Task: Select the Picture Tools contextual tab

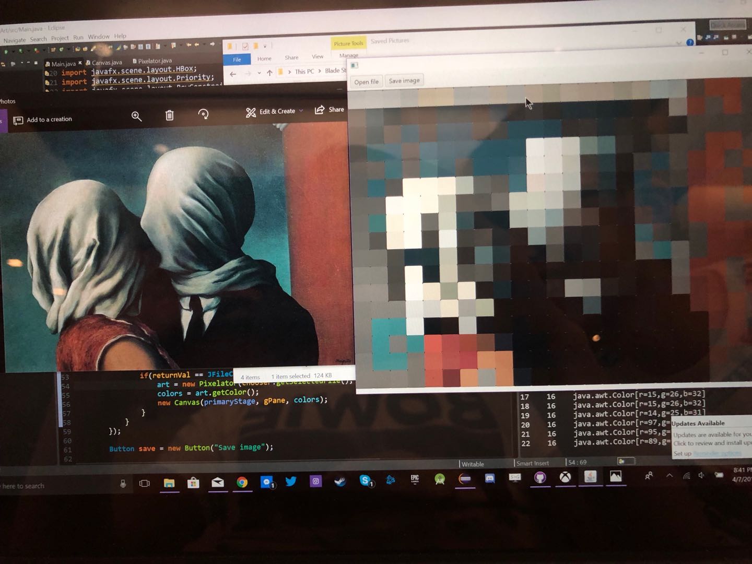Action: click(348, 43)
